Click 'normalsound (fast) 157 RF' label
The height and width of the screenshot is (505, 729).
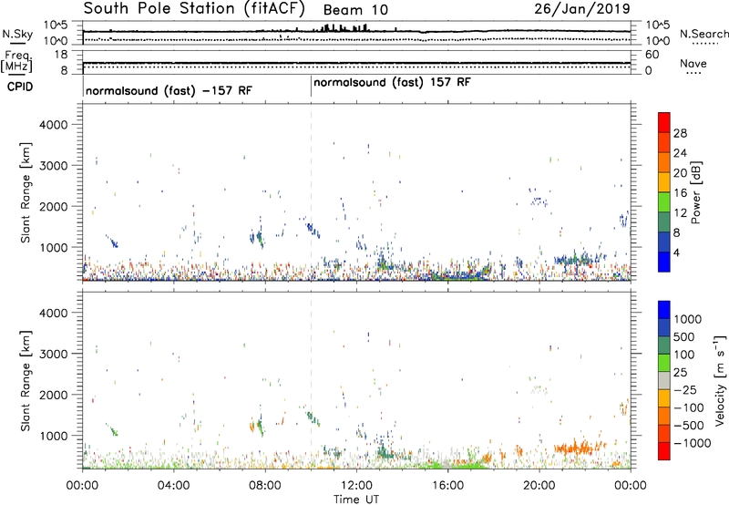(392, 83)
